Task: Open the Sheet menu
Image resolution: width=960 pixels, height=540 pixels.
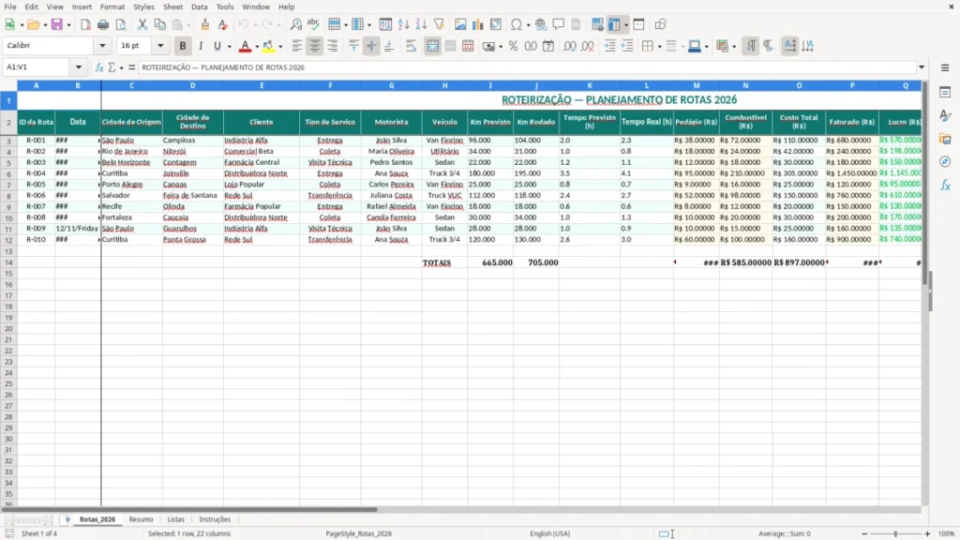Action: [x=172, y=7]
